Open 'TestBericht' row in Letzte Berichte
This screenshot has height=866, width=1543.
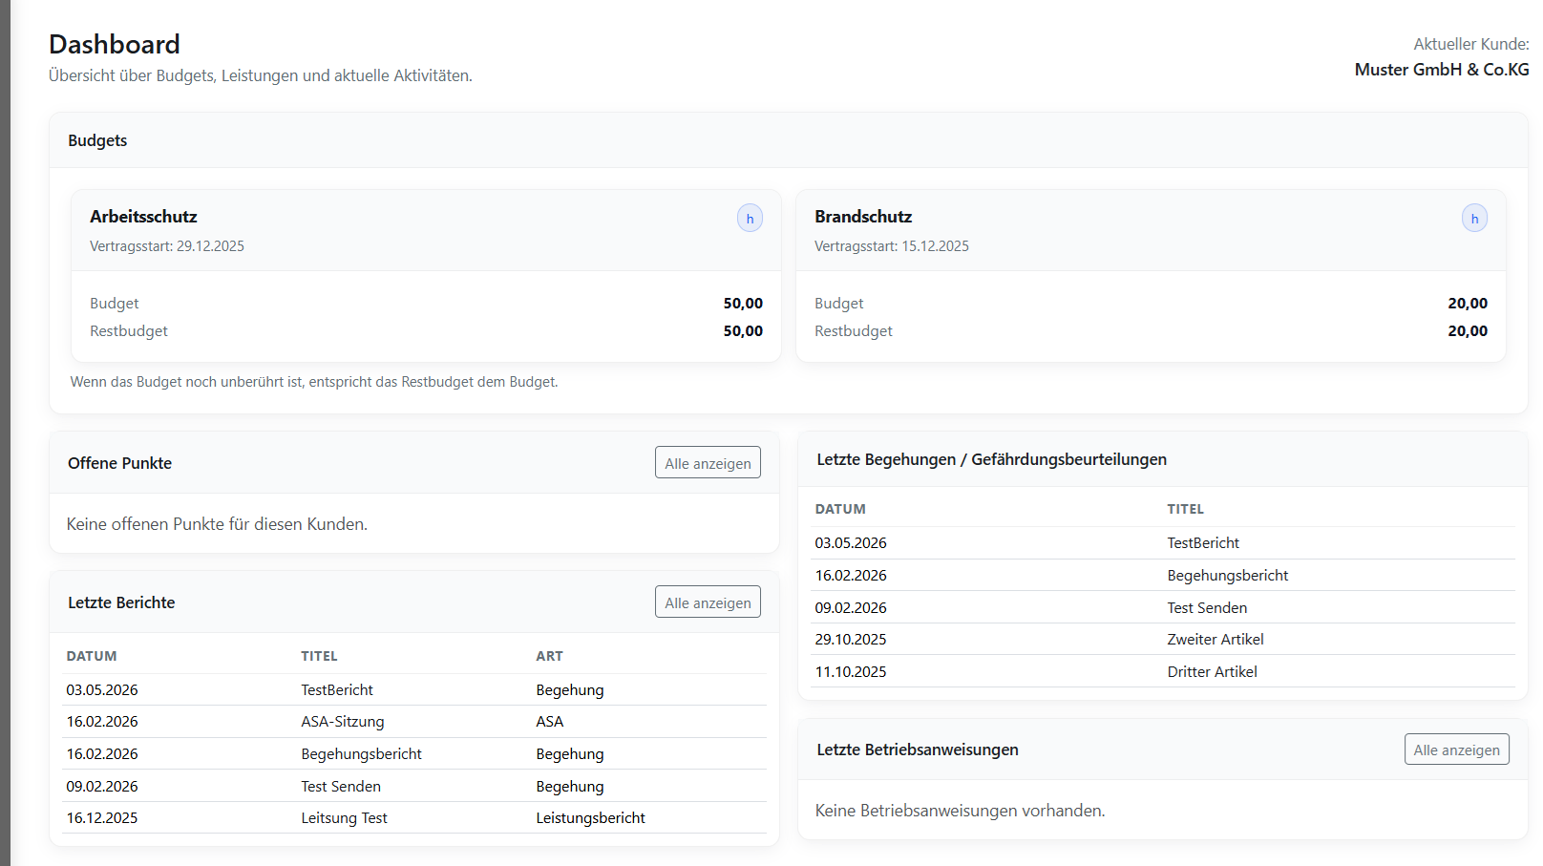(x=414, y=689)
